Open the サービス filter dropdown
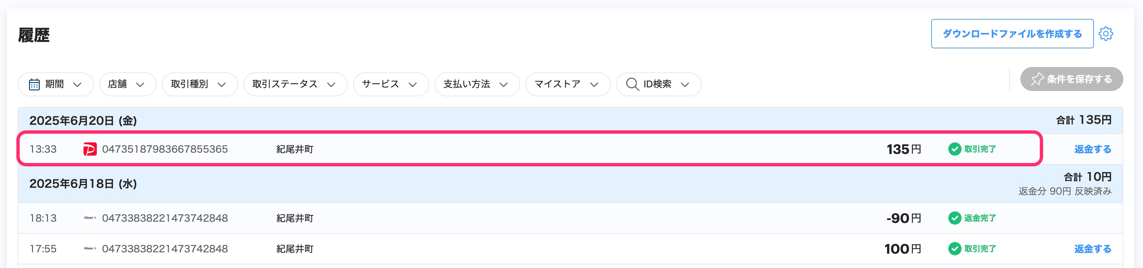Screen dimensions: 1143x268 point(390,84)
